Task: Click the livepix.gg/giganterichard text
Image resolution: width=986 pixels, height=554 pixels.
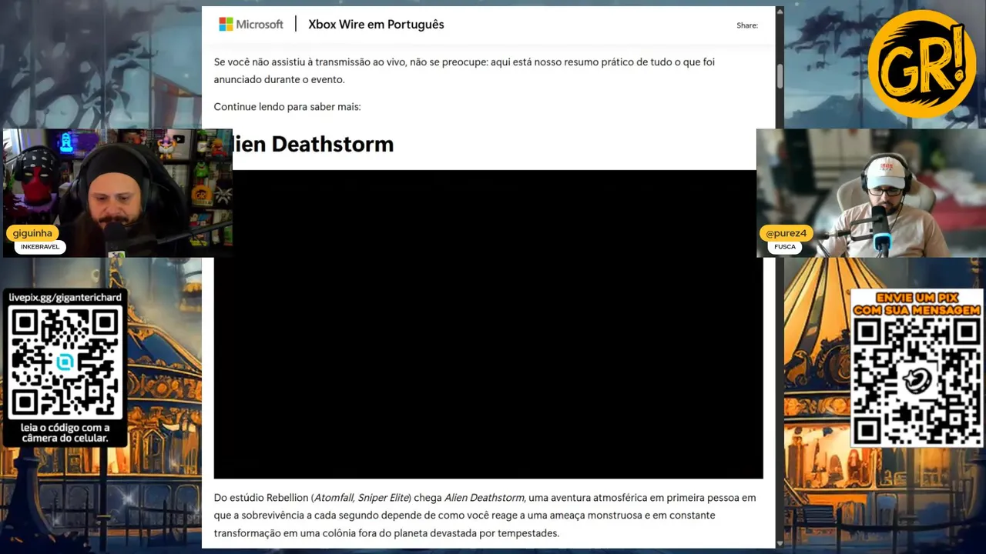Action: click(x=65, y=297)
